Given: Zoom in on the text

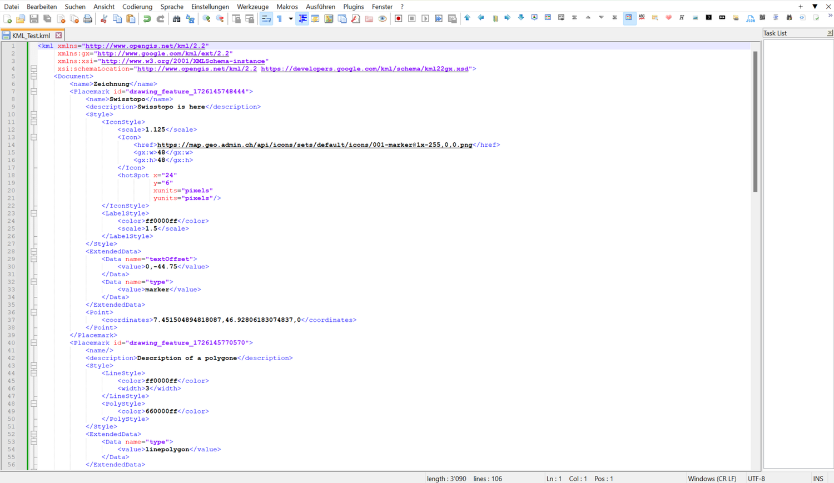Looking at the screenshot, I should click(x=206, y=18).
